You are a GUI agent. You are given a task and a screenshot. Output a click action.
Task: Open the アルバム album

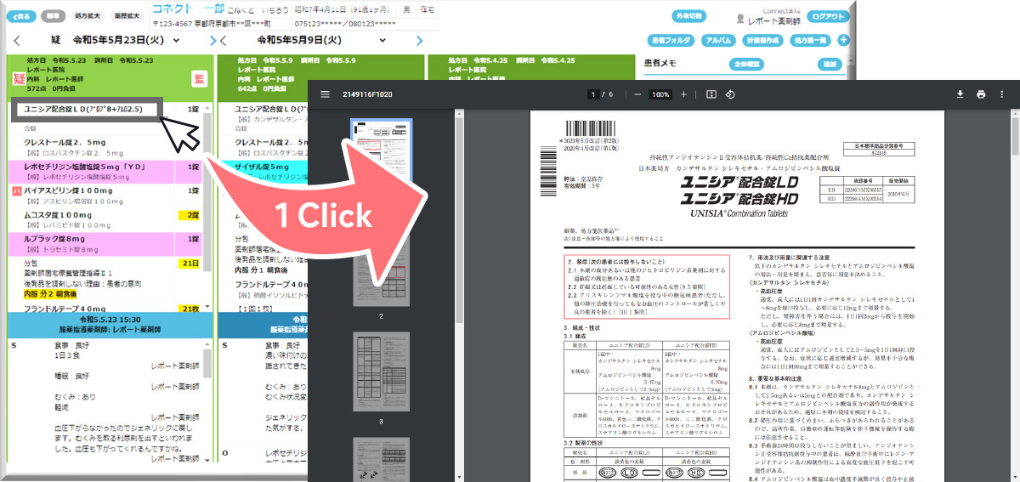(719, 40)
